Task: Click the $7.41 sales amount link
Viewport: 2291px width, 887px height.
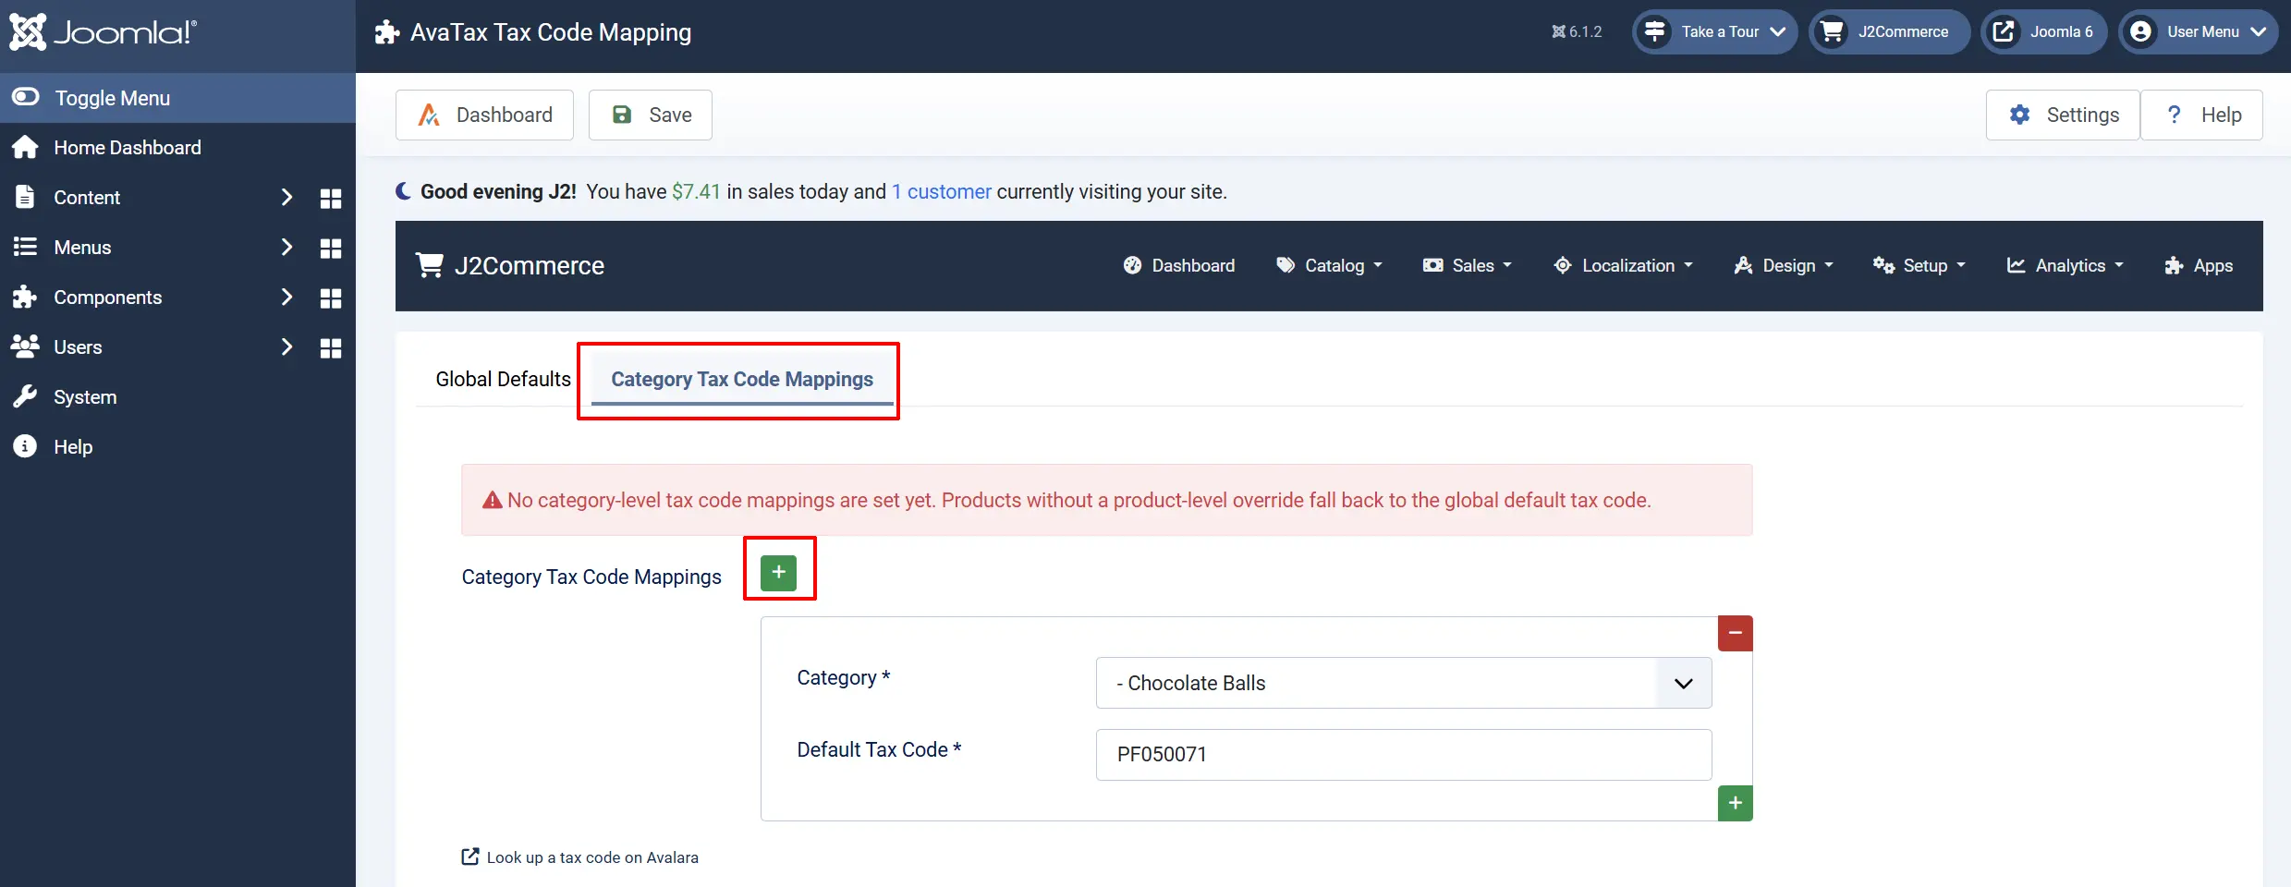Action: pyautogui.click(x=696, y=191)
